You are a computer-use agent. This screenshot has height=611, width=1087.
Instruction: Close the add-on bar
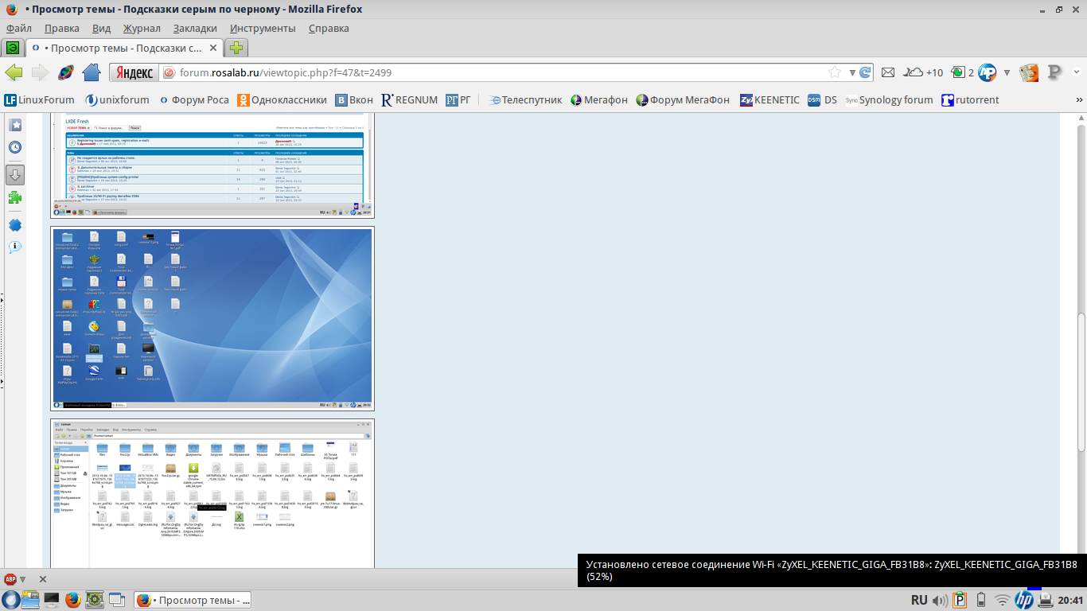point(43,579)
